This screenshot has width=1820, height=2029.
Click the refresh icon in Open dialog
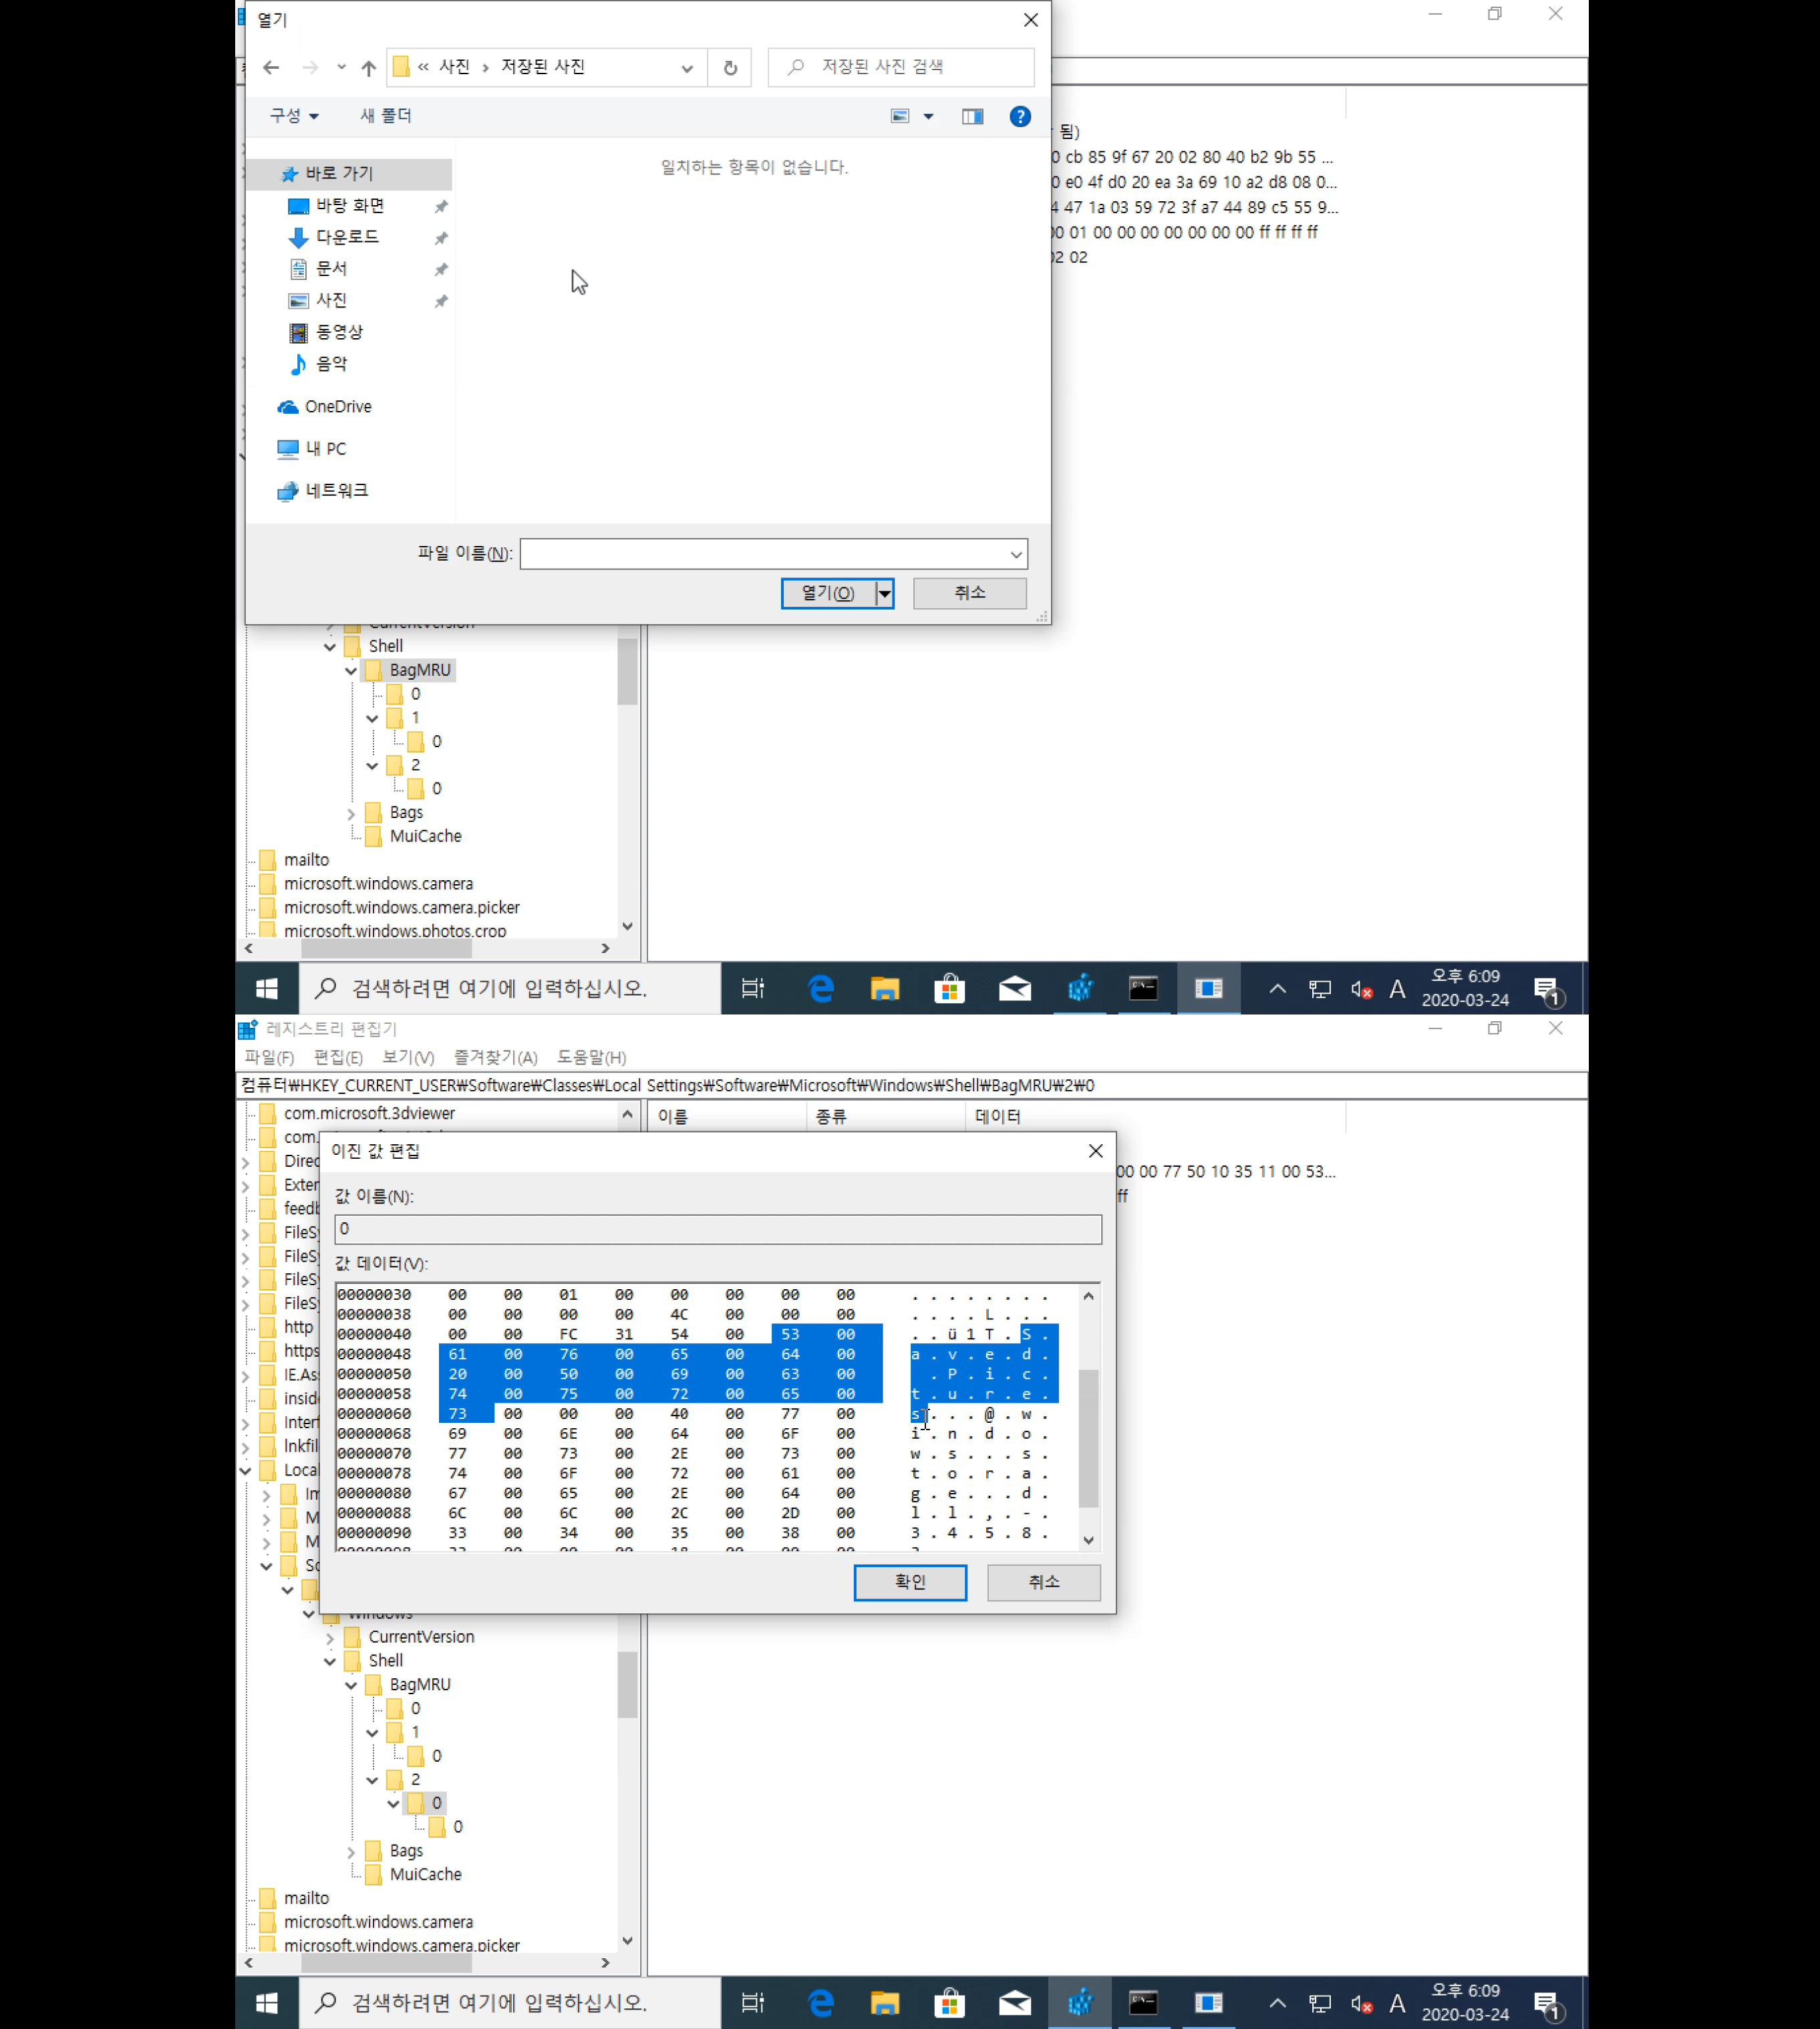pyautogui.click(x=730, y=67)
